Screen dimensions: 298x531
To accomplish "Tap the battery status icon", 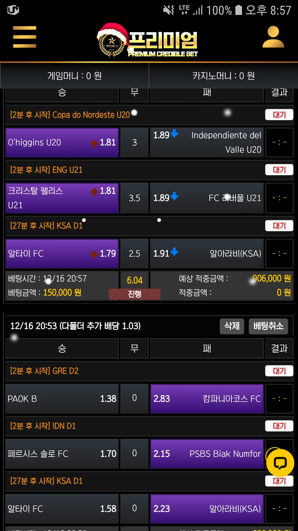I will (x=238, y=10).
